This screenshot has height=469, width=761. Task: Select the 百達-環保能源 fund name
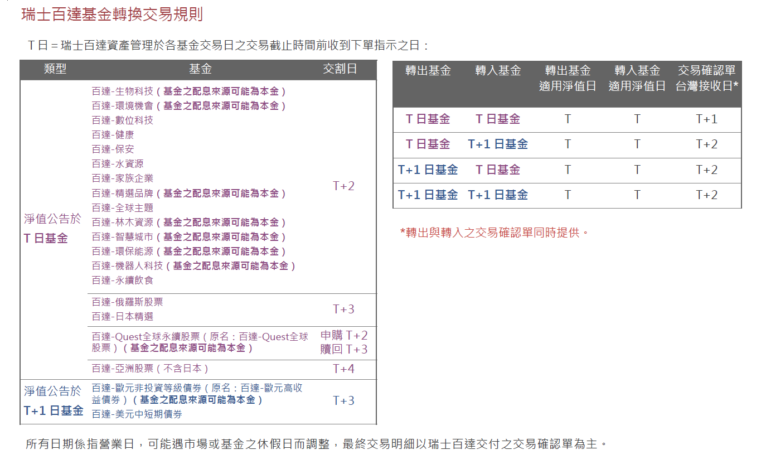123,252
